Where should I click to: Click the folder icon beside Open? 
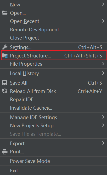click(5, 13)
